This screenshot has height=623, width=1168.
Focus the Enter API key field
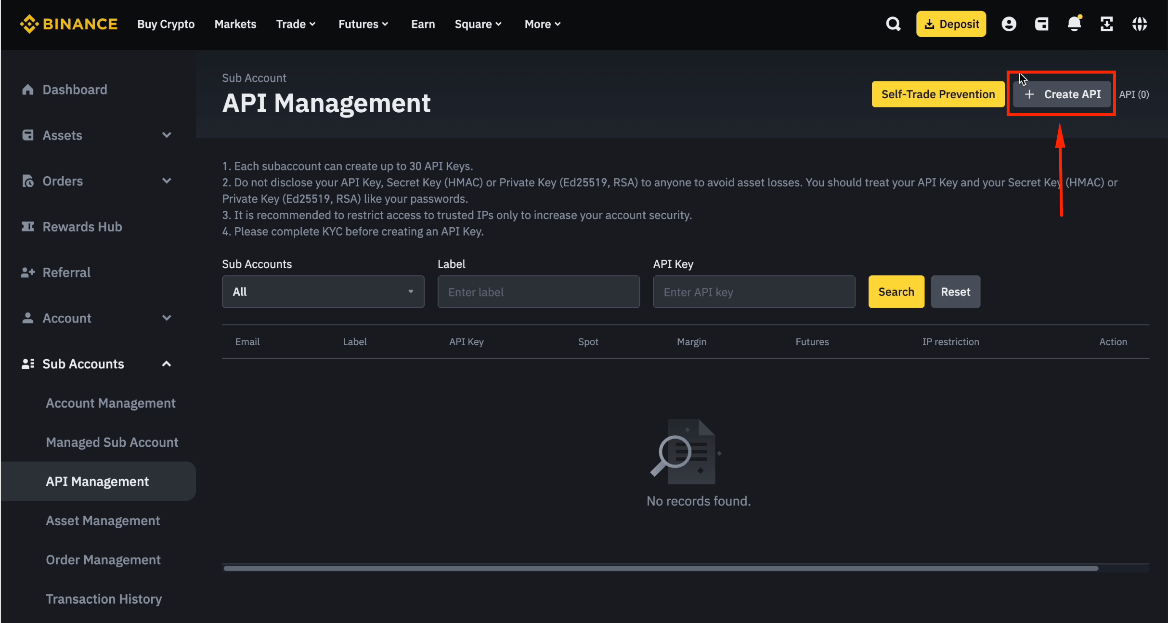(x=753, y=292)
